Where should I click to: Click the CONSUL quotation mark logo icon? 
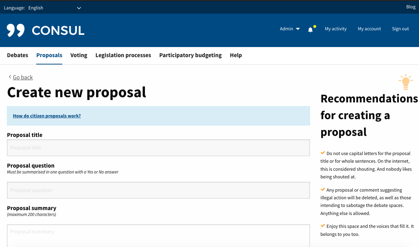tap(16, 30)
